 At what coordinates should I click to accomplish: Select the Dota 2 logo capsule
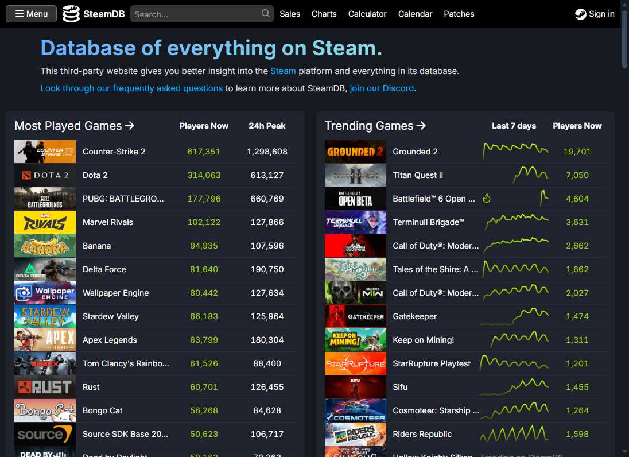pyautogui.click(x=45, y=175)
